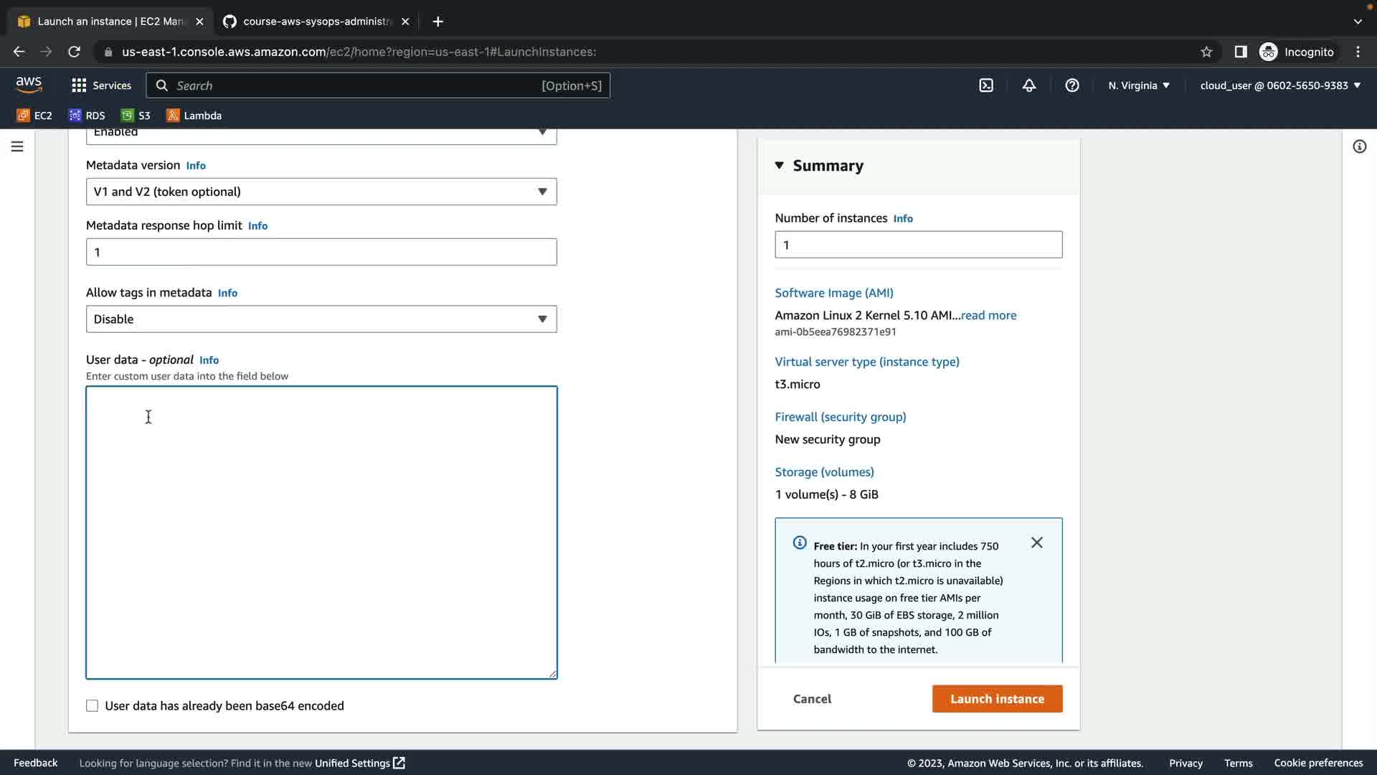Viewport: 1377px width, 775px height.
Task: Switch to the course-aws-sysops GitHub tab
Action: [317, 22]
